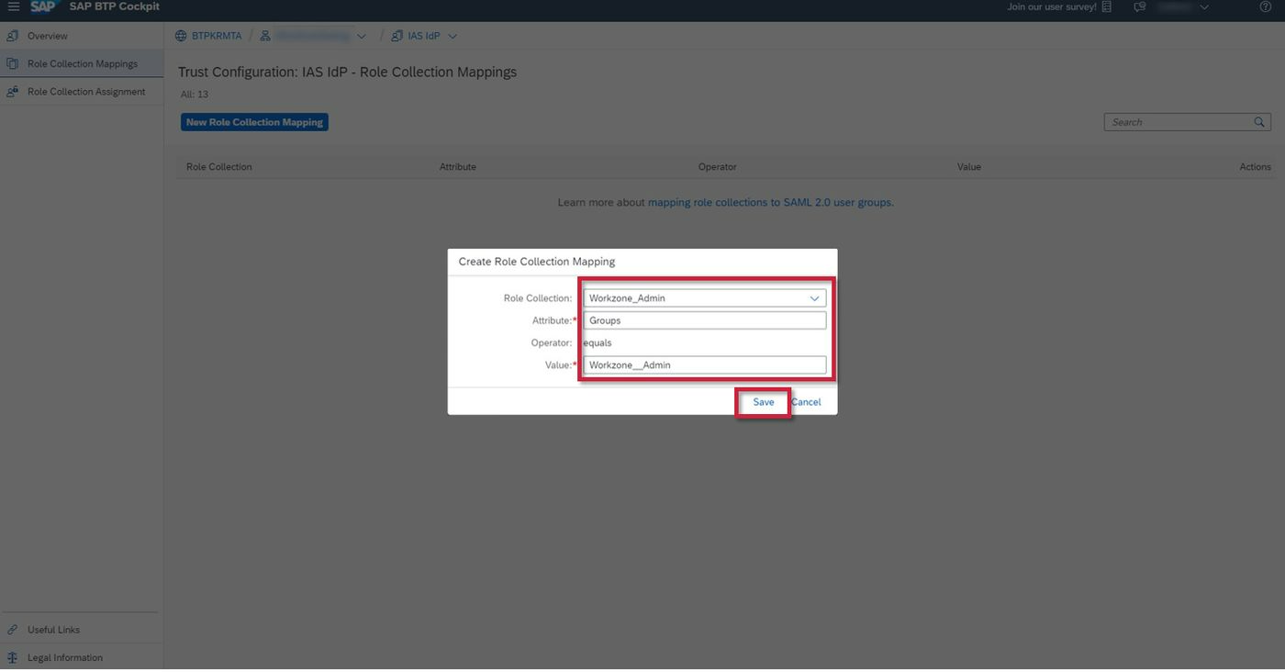Click the 'equals' operator text
1285x672 pixels.
(x=598, y=343)
